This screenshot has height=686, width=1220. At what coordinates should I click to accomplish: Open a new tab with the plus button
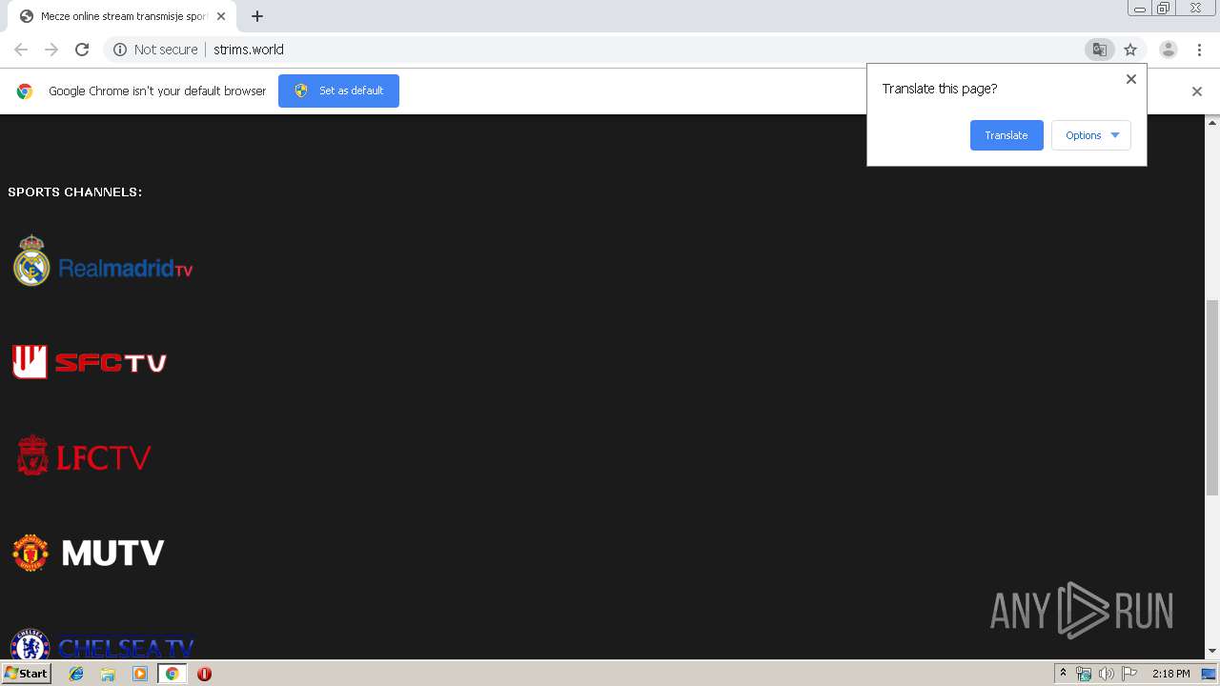click(257, 16)
